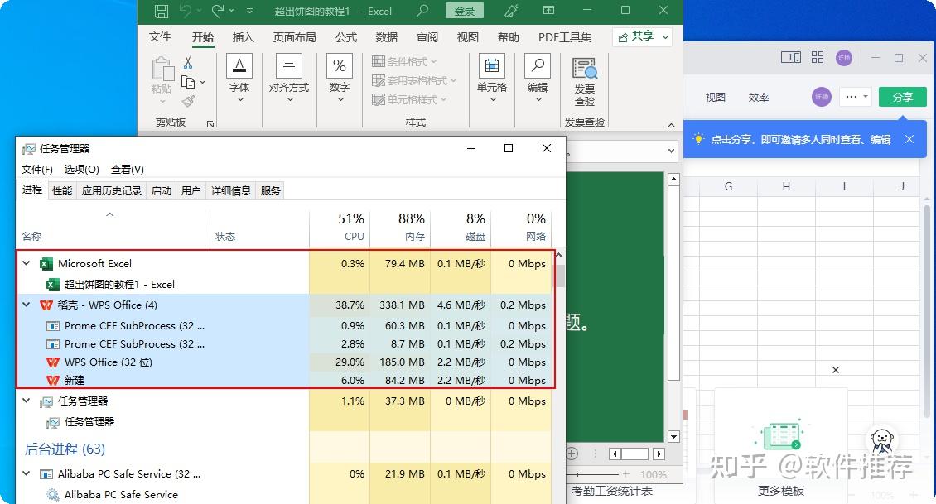Collapse the Microsoft Excel process group
Viewport: 936px width, 504px height.
click(27, 263)
